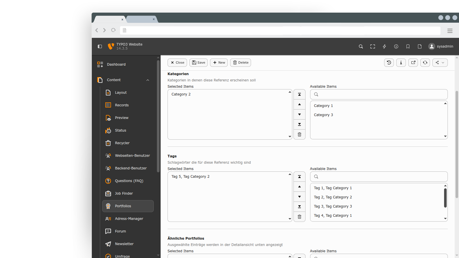
Task: Open the Forum module
Action: (x=128, y=231)
